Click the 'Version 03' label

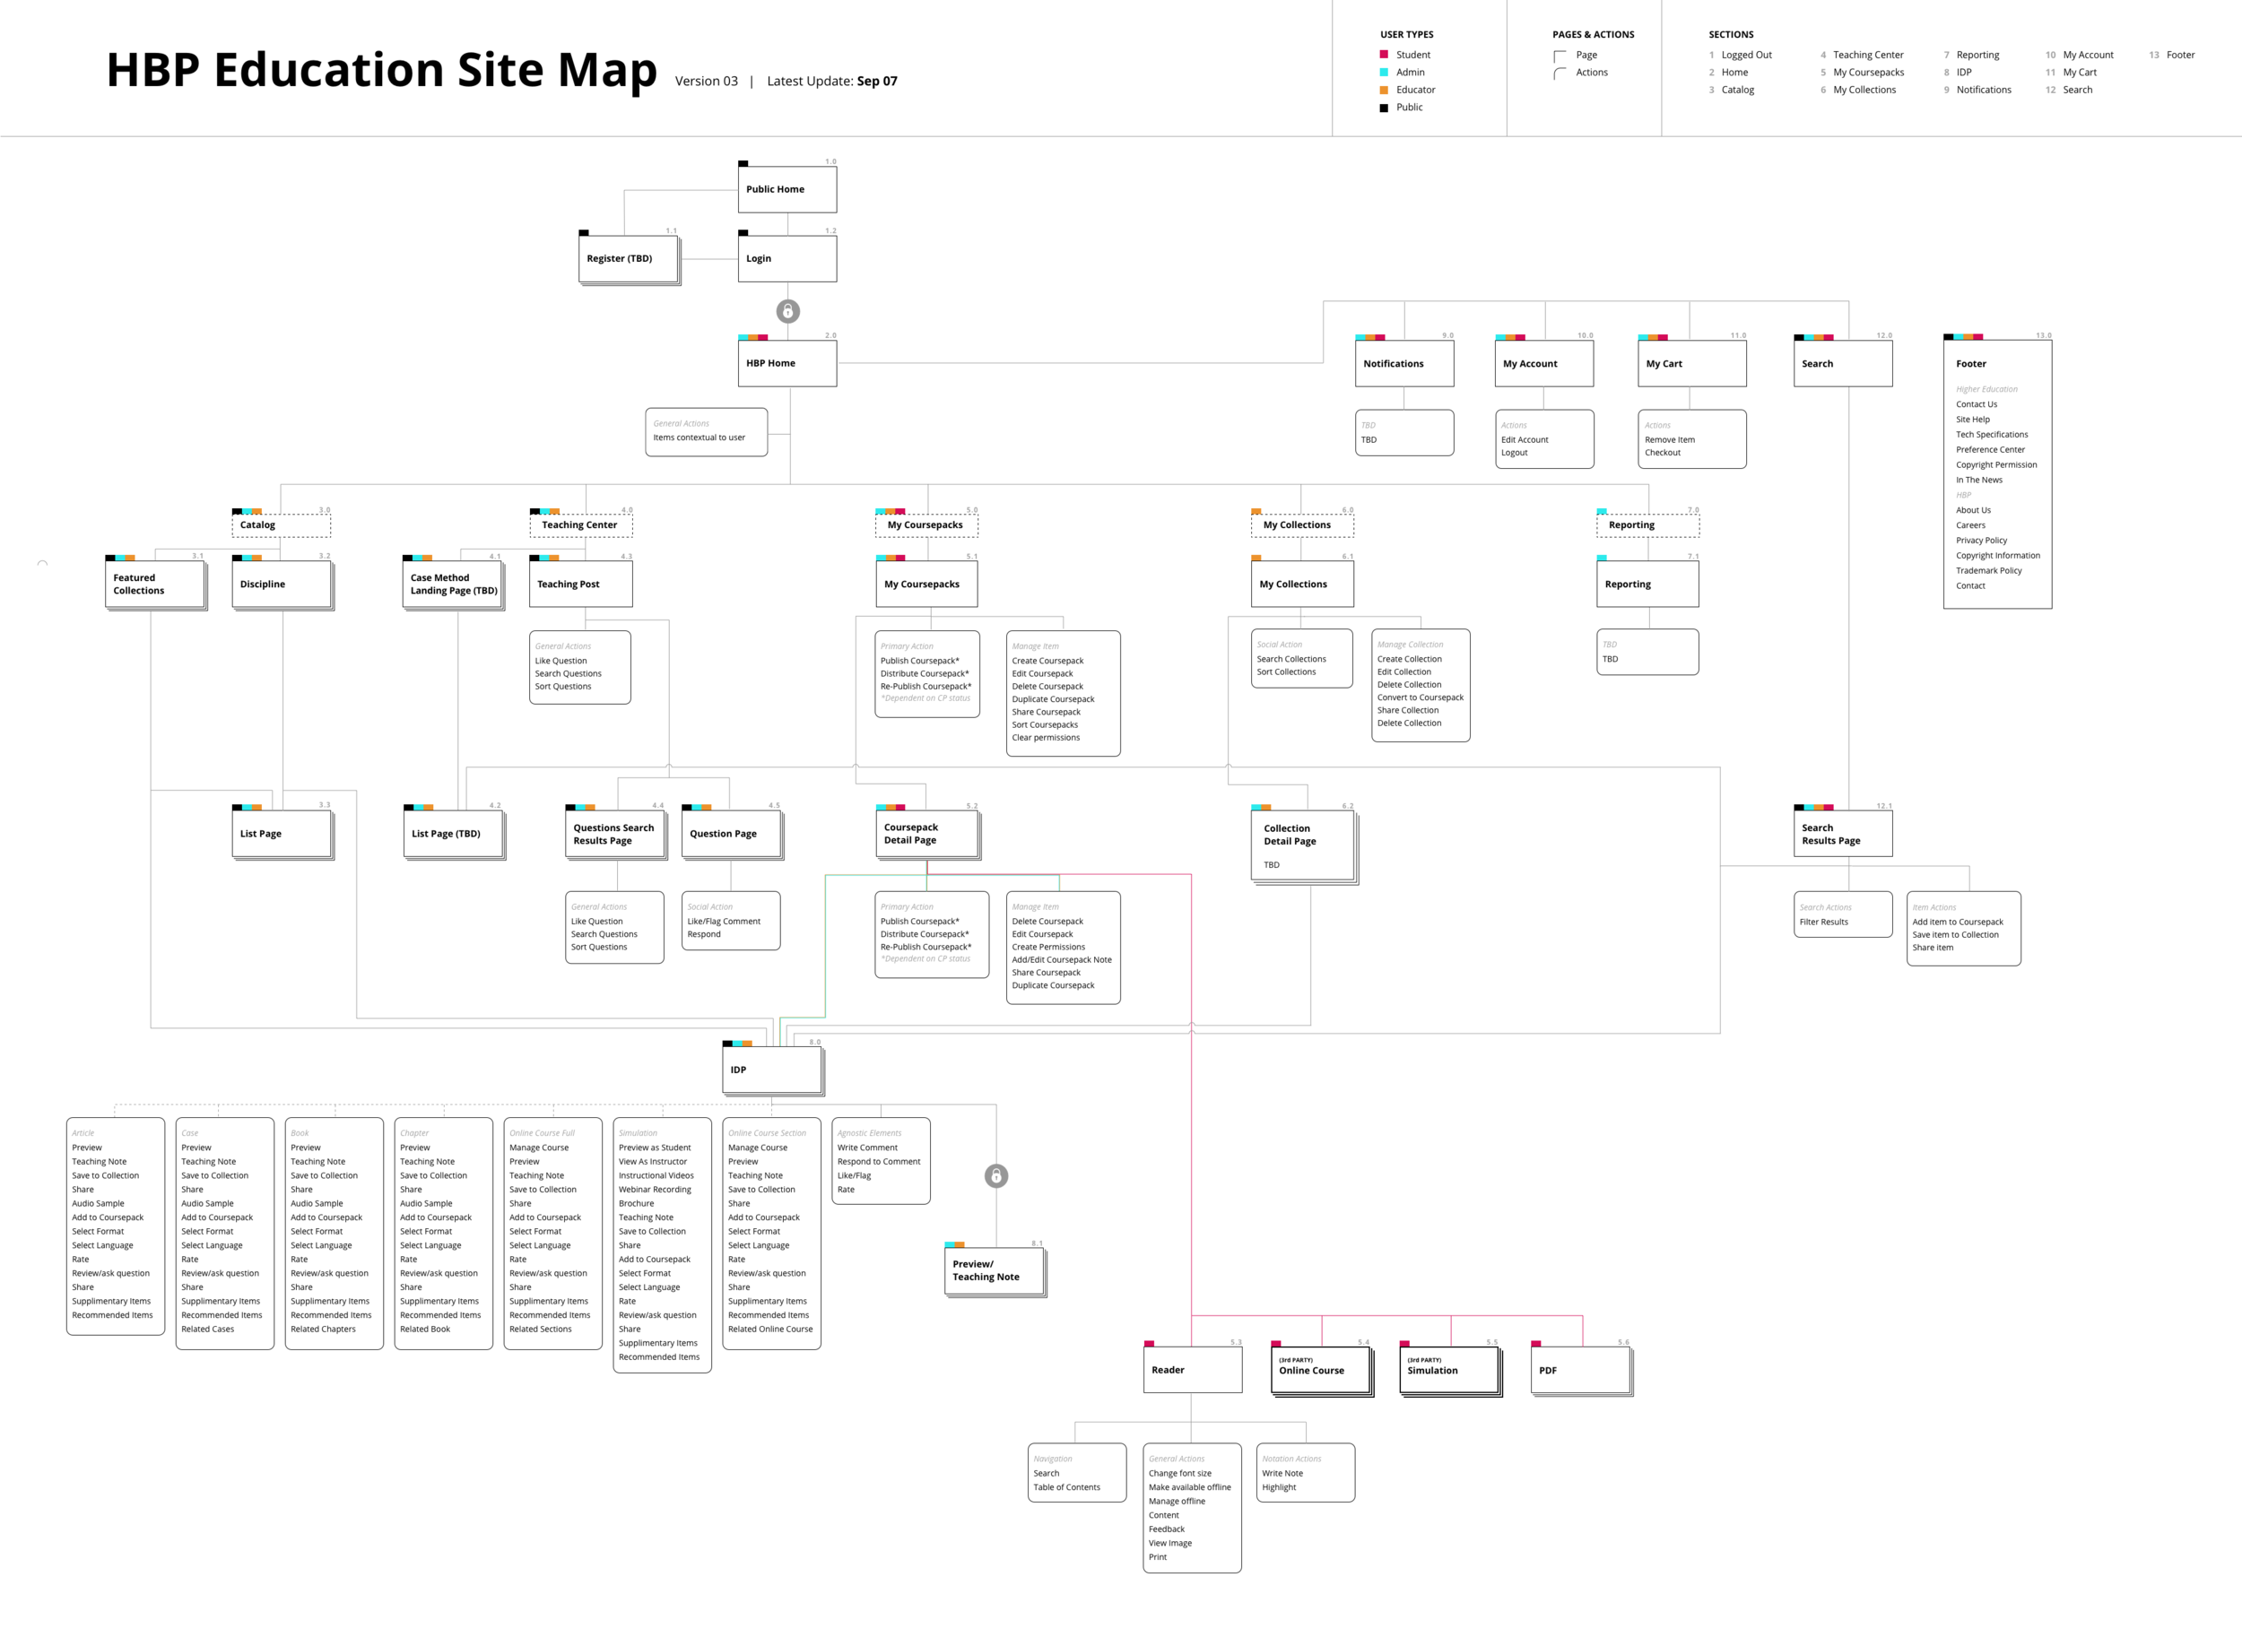tap(707, 81)
